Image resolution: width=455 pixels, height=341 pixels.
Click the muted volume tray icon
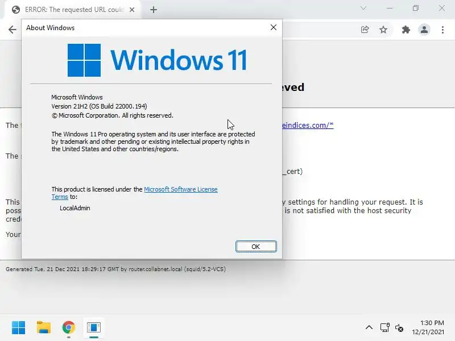399,328
